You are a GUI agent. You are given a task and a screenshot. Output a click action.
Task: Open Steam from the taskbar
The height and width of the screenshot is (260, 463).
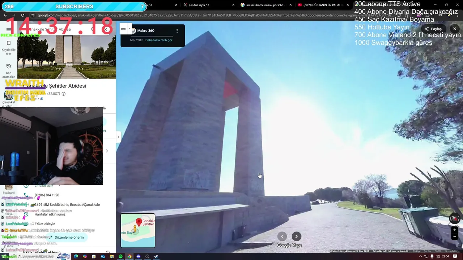(156, 256)
